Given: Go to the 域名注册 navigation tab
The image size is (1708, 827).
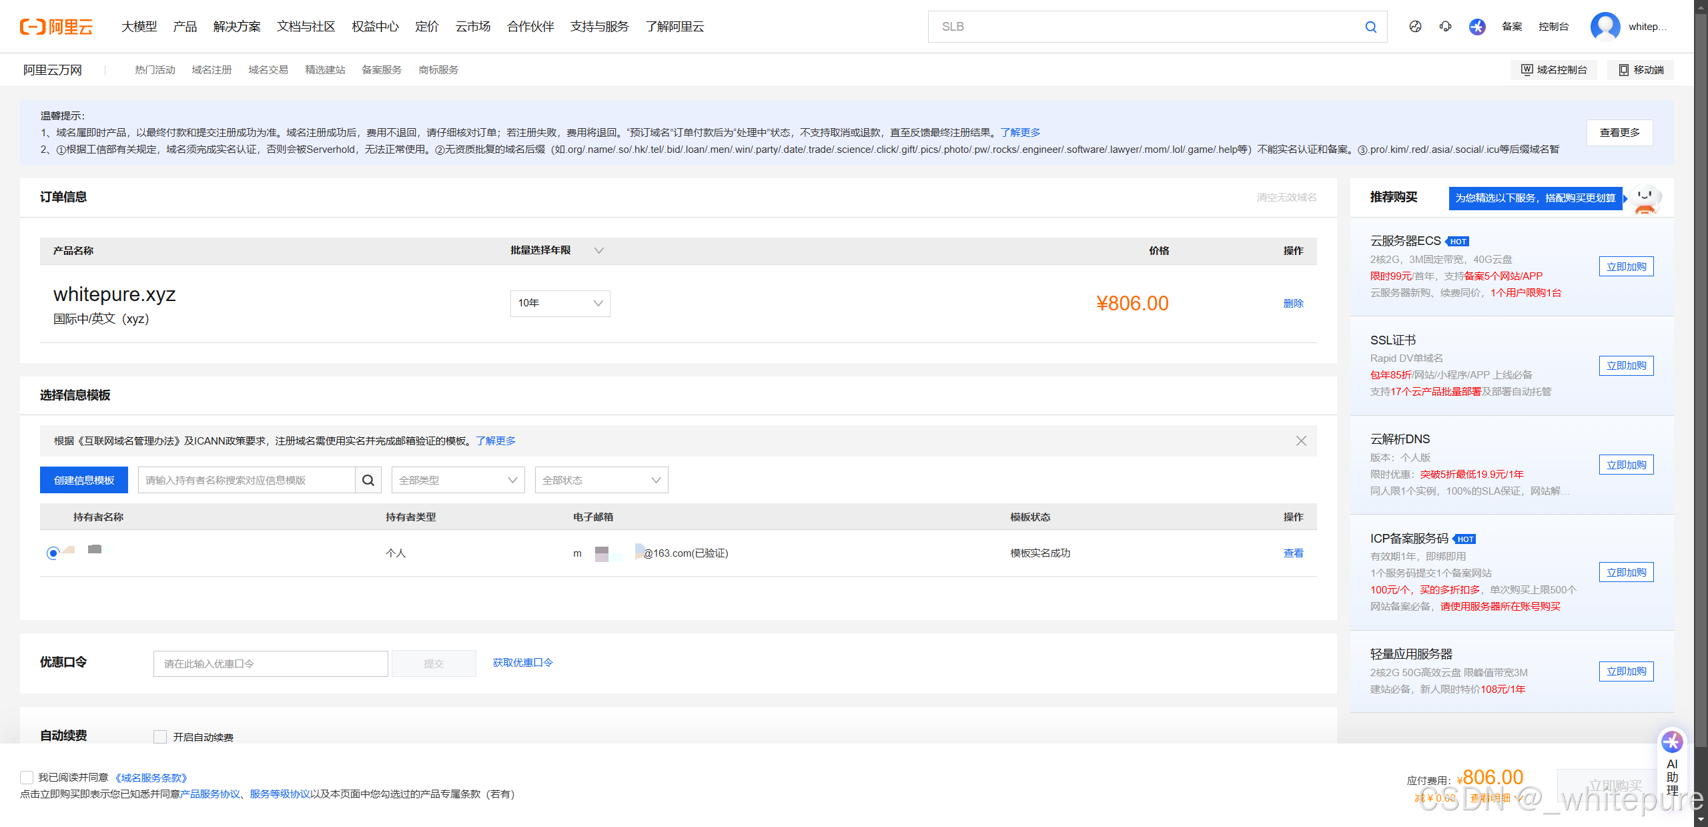Looking at the screenshot, I should (x=211, y=69).
